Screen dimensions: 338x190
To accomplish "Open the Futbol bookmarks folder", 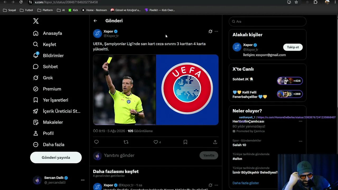I will [x=26, y=10].
